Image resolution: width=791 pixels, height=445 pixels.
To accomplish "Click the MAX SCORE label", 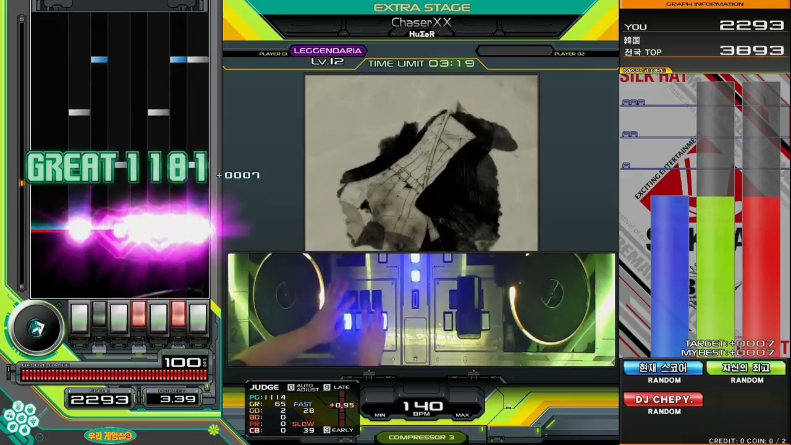I will 646,70.
